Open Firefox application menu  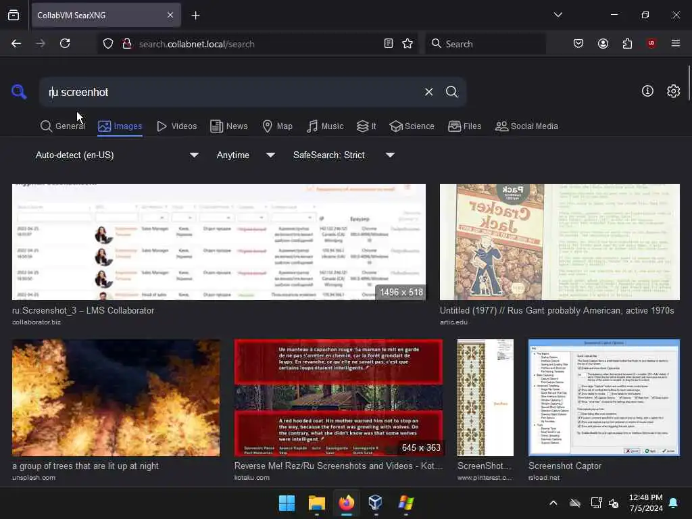click(x=676, y=43)
